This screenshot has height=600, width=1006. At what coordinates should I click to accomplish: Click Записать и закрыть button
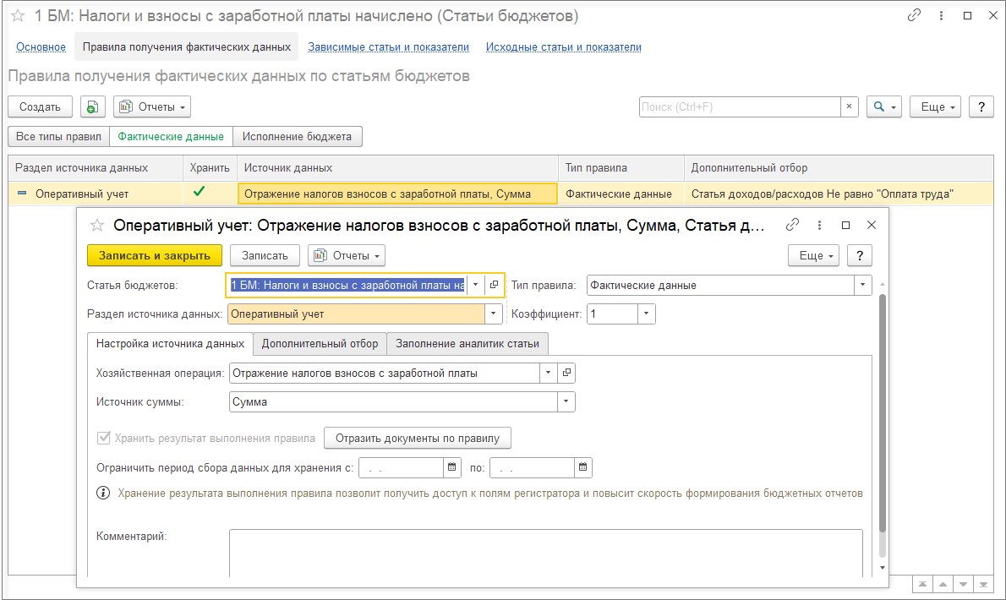click(x=155, y=255)
